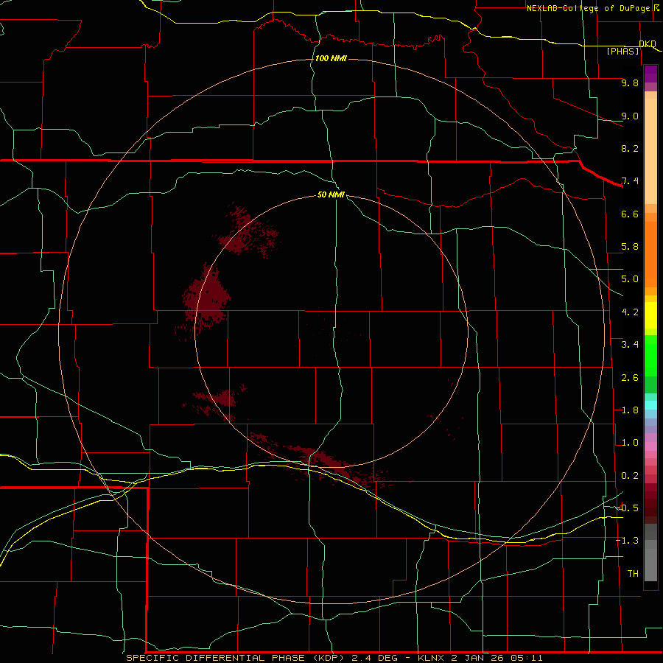663x663 pixels.
Task: Click the 0.2 value on color scale
Action: pos(630,476)
